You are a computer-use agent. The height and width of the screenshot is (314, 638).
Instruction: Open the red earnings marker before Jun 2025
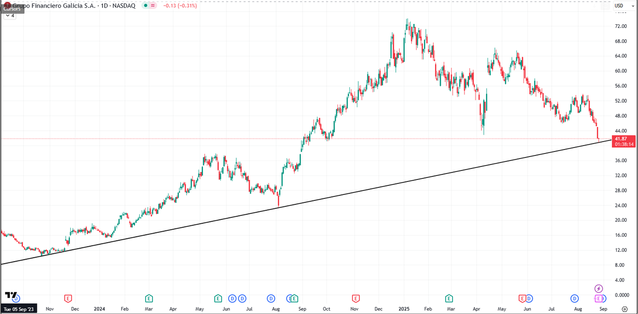[x=522, y=299]
